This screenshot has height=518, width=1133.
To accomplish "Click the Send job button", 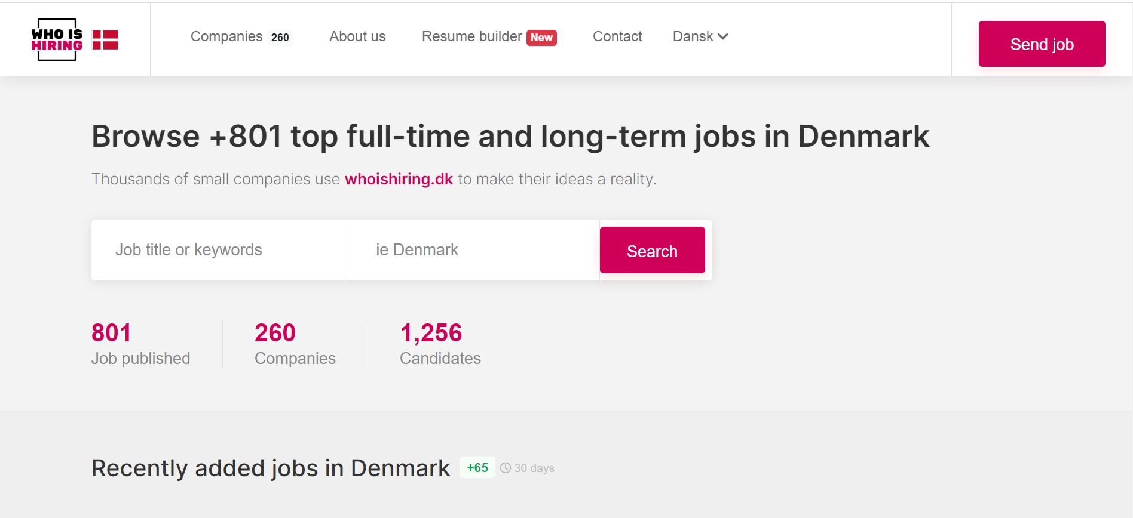I will coord(1042,44).
